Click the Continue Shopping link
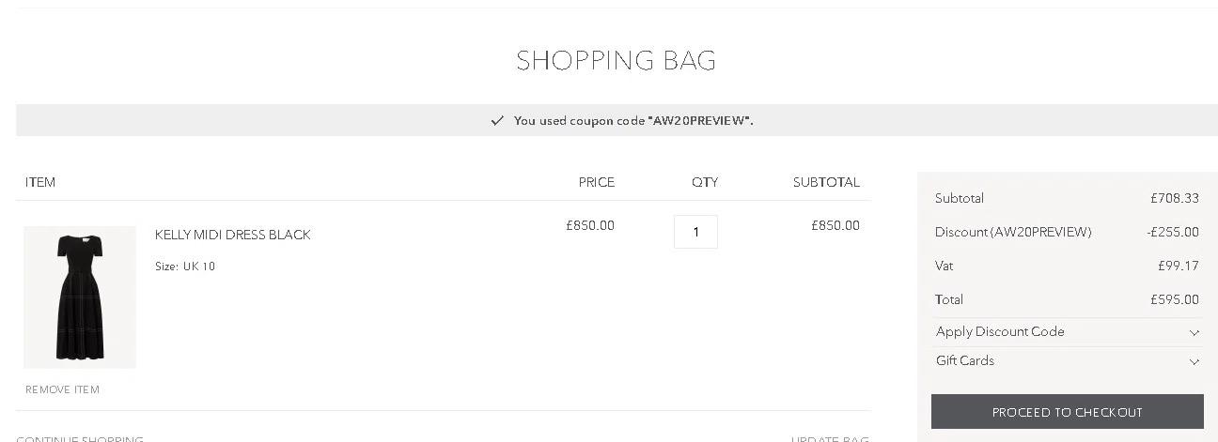Image resolution: width=1218 pixels, height=442 pixels. pyautogui.click(x=80, y=438)
